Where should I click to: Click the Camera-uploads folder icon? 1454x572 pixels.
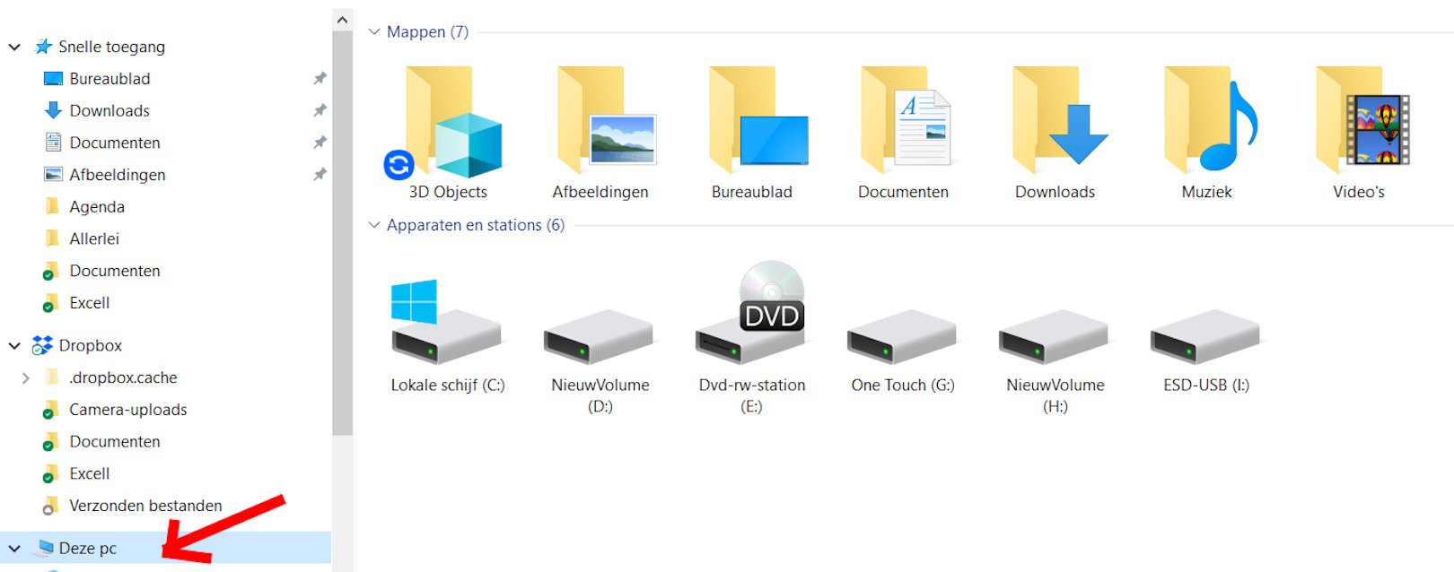[x=51, y=411]
